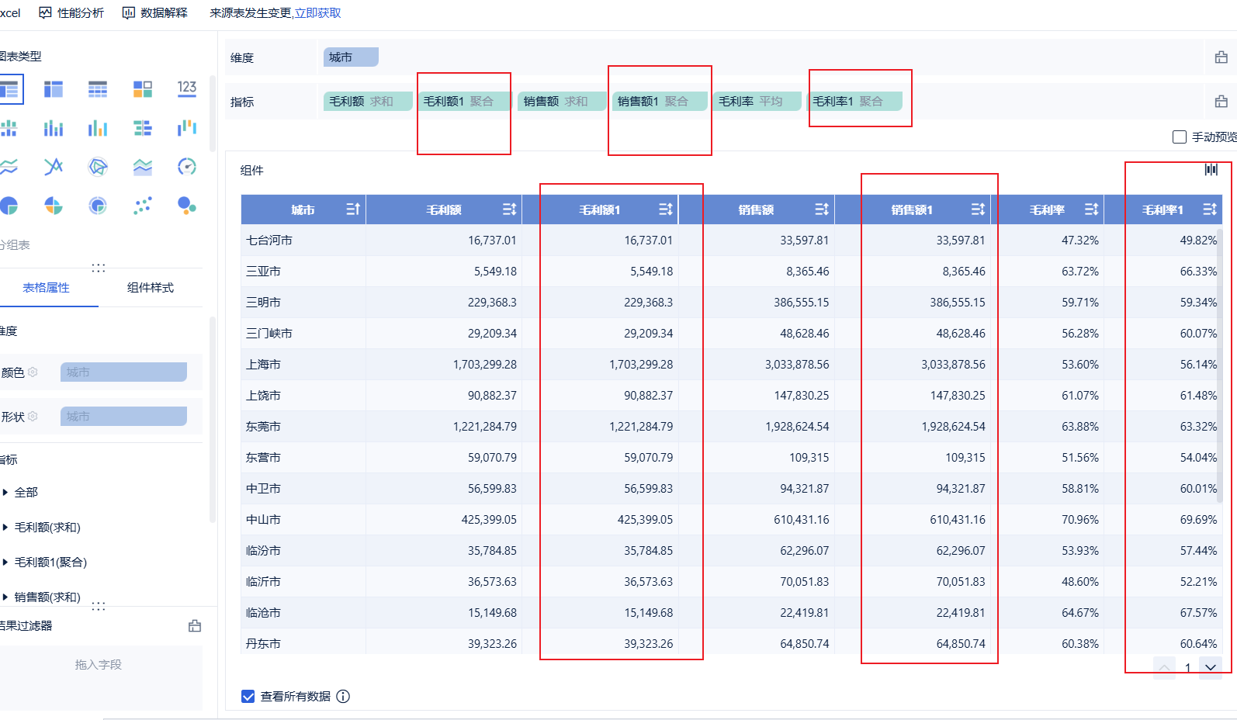1237x720 pixels.
Task: Sort by the 毛利额1 column header icon
Action: pos(666,209)
